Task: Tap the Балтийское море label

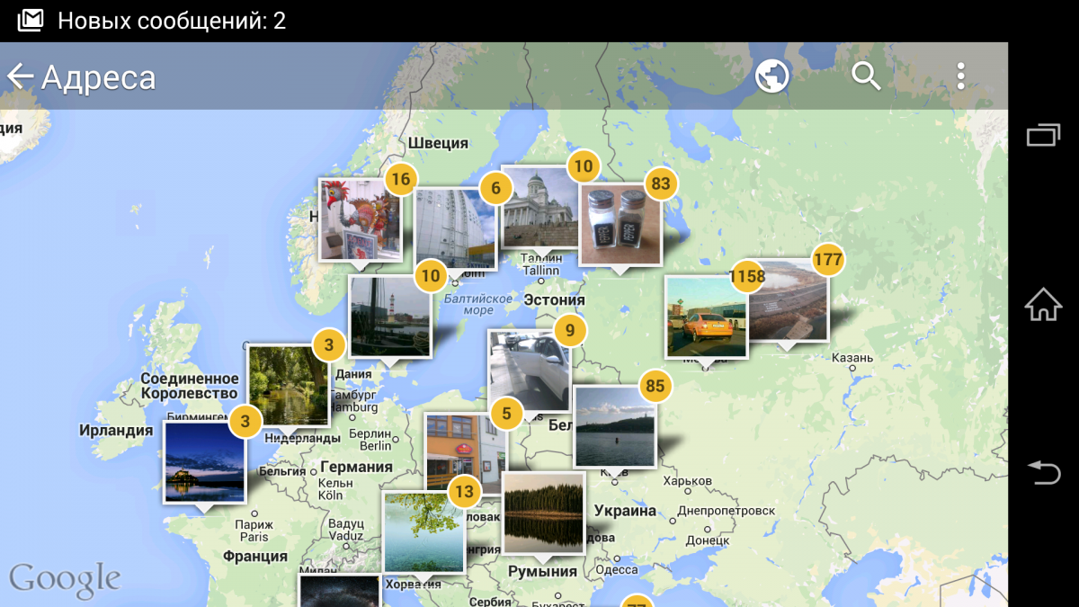Action: 478,304
